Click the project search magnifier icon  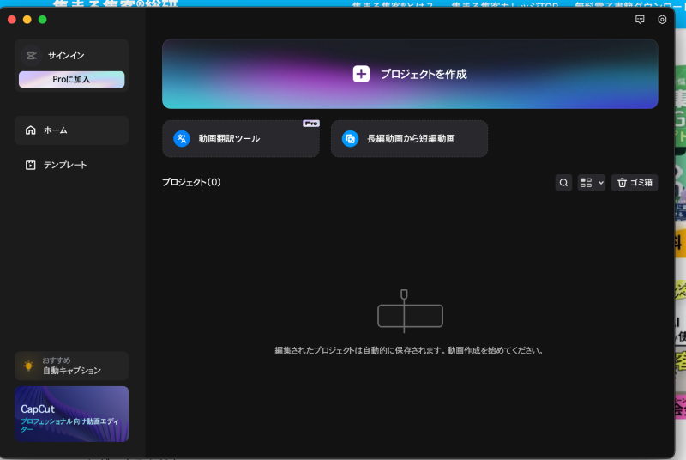[563, 182]
